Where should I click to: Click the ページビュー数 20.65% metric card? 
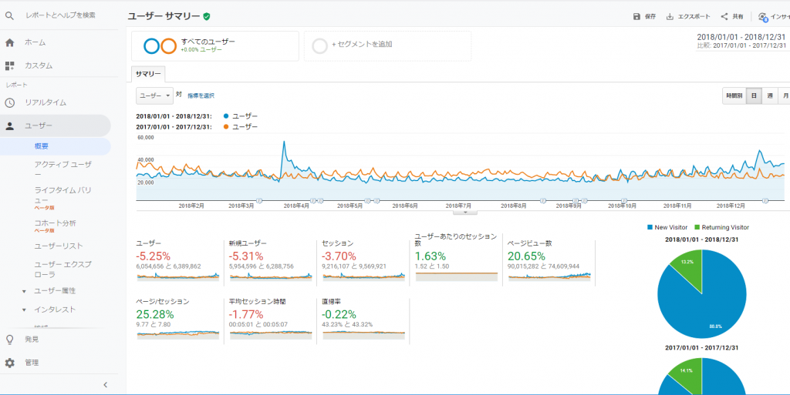[549, 263]
